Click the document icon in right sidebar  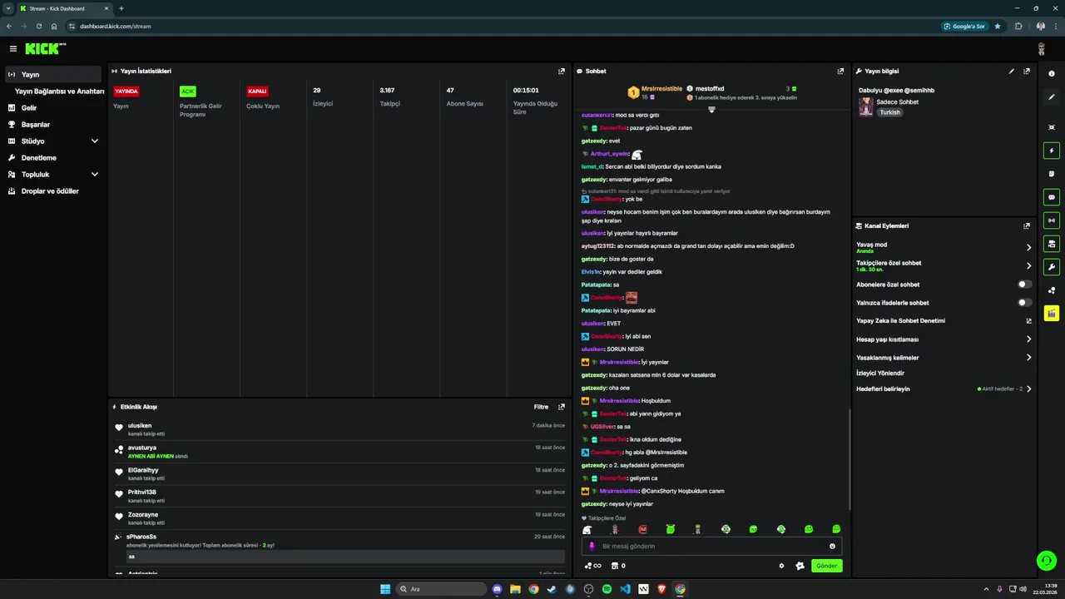point(1052,174)
